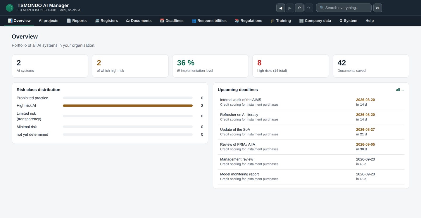
Task: Click the 'Prohibited practice' label
Action: [32, 98]
